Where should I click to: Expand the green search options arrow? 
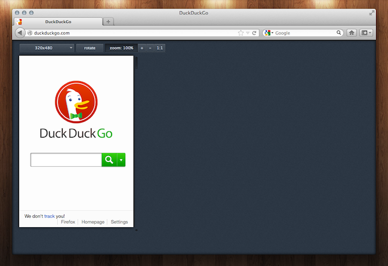coord(121,160)
